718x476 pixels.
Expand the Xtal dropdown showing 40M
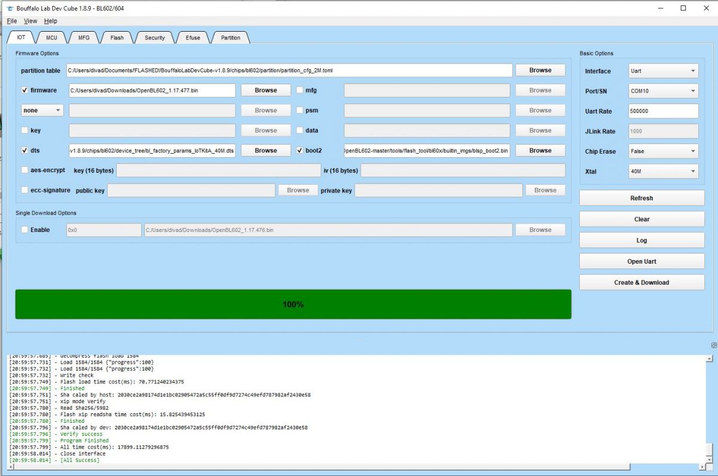point(664,172)
